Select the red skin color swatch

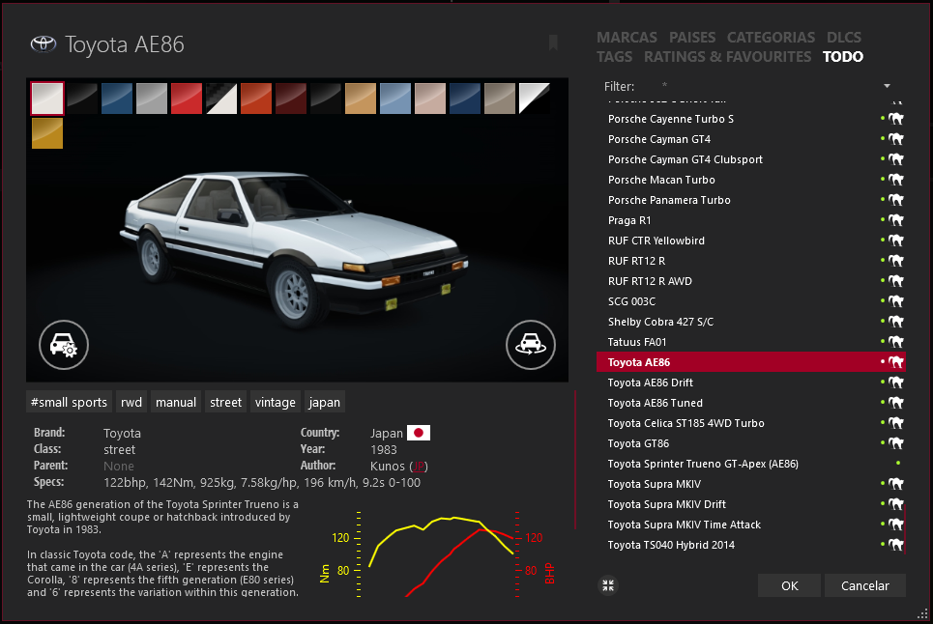pos(188,98)
